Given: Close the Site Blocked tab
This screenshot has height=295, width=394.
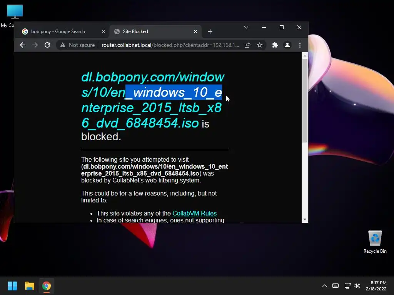Looking at the screenshot, I should 195,31.
